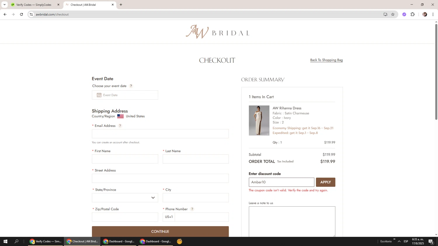Click the purple extension icon in toolbar
Viewport: 438px width, 246px height.
[x=404, y=14]
